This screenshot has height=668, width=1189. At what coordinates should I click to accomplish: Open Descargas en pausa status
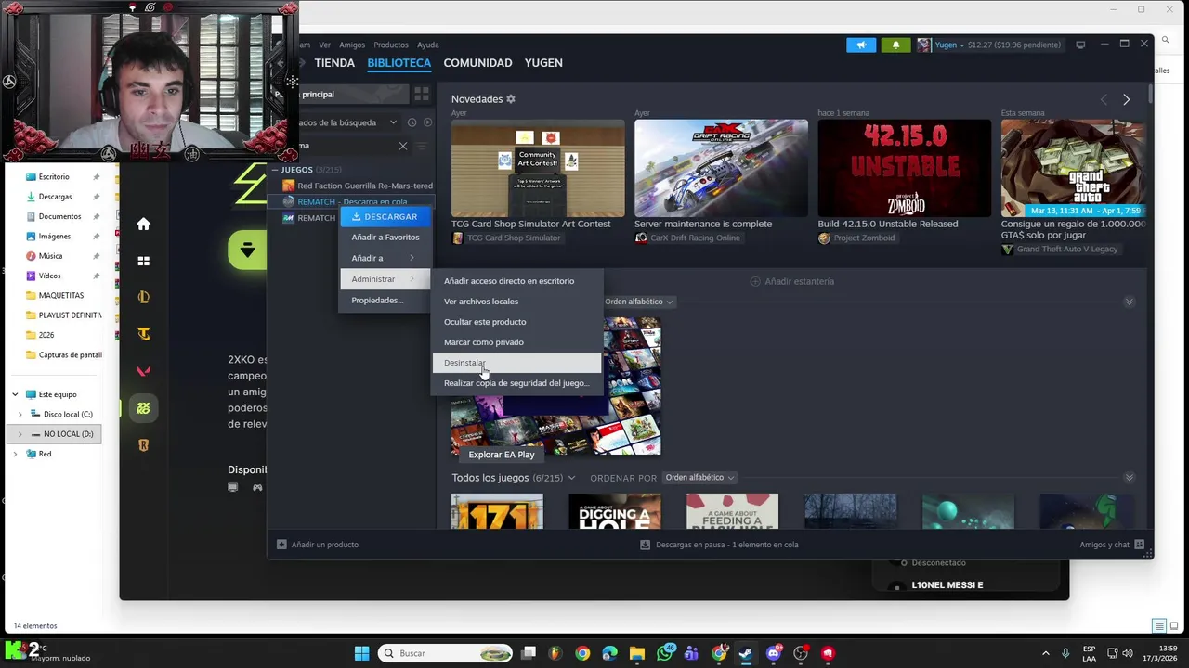(x=720, y=545)
